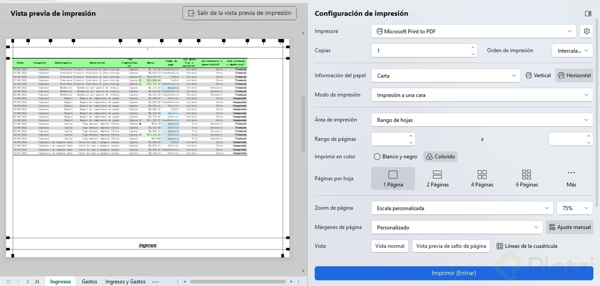Click the Imprimir (Entrar) button
Image resolution: width=600 pixels, height=286 pixels.
point(454,273)
